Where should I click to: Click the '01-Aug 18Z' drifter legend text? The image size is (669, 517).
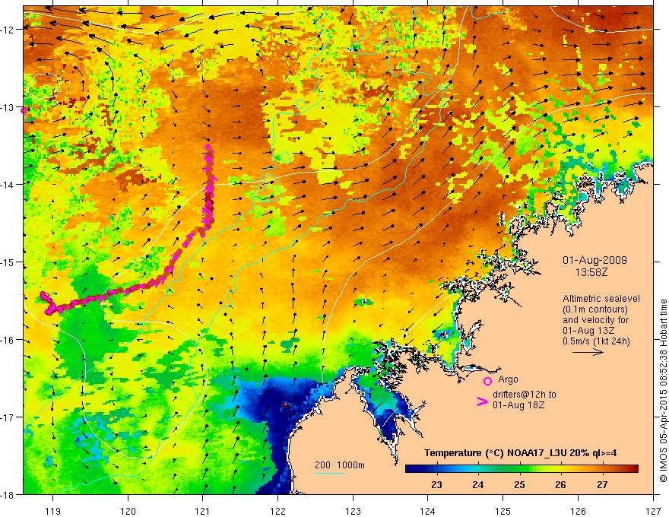click(518, 405)
